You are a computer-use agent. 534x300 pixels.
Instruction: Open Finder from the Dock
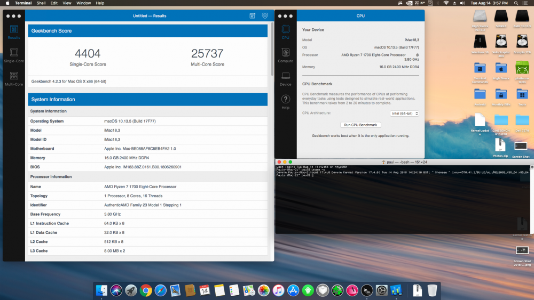click(101, 290)
